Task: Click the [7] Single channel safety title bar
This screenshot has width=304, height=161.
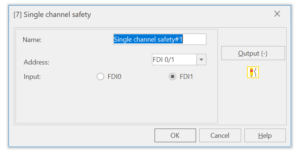Action: tap(52, 14)
